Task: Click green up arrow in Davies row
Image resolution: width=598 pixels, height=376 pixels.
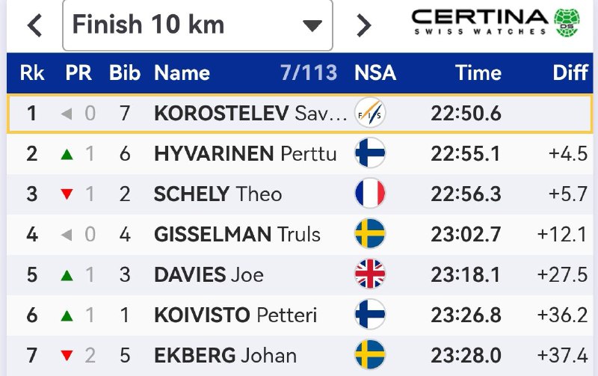Action: click(67, 275)
